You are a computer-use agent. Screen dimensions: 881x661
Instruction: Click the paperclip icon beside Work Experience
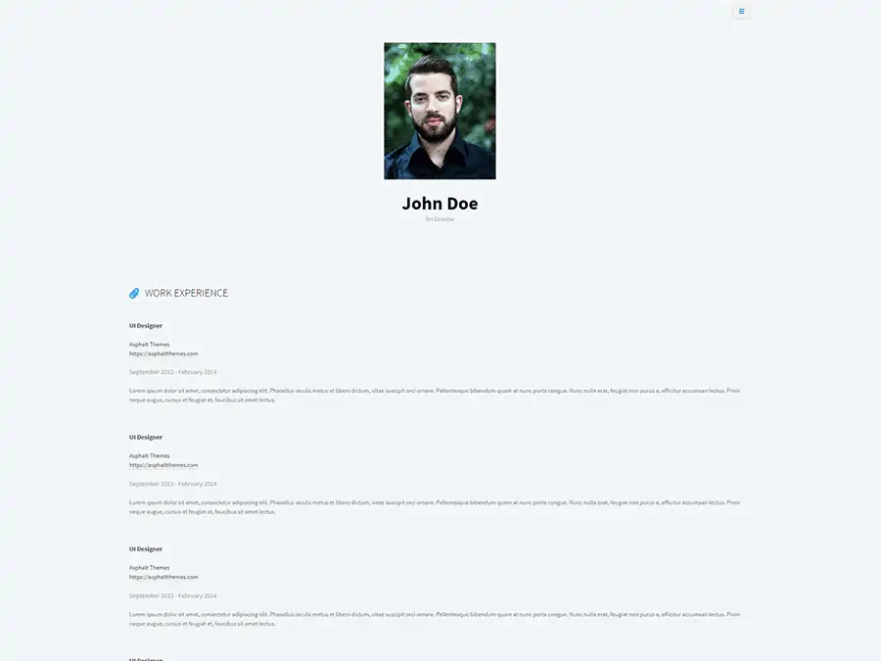click(x=134, y=294)
